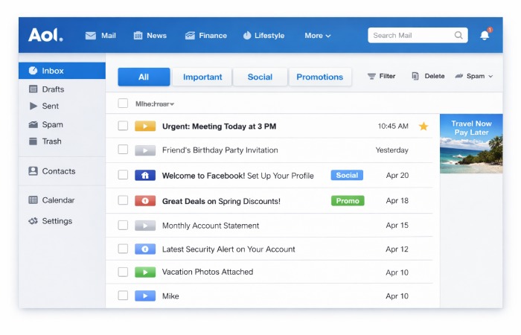Click the Delete button label
Viewport: 521px width, 335px height.
[434, 76]
